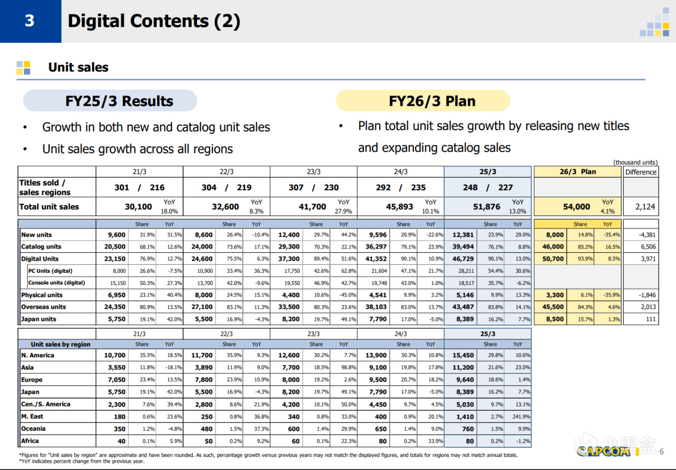676x470 pixels.
Task: Select the Total unit sales row label
Action: [x=49, y=207]
